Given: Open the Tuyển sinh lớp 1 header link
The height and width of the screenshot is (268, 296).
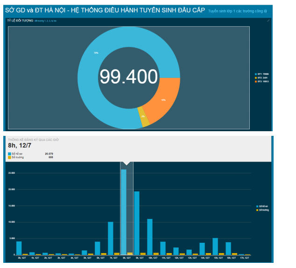Looking at the screenshot, I should click(237, 10).
